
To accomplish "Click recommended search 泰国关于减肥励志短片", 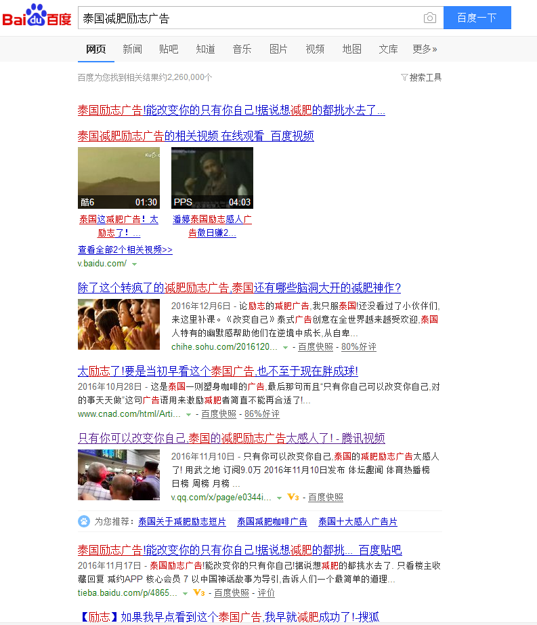I will coord(182,521).
